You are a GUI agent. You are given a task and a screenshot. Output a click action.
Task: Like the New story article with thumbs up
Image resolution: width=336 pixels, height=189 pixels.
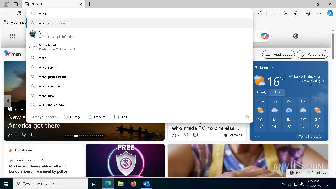coord(10,135)
